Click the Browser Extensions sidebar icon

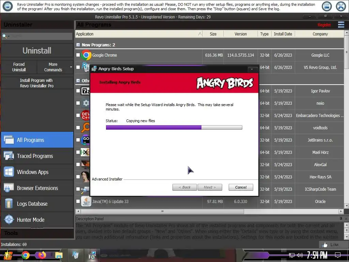(x=9, y=188)
